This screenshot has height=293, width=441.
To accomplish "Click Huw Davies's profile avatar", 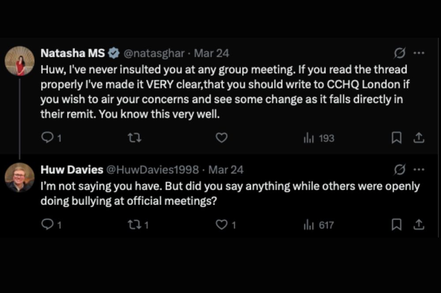I will pos(20,177).
